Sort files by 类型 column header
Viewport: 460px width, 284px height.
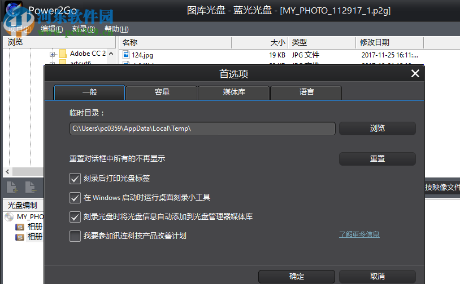pos(322,42)
